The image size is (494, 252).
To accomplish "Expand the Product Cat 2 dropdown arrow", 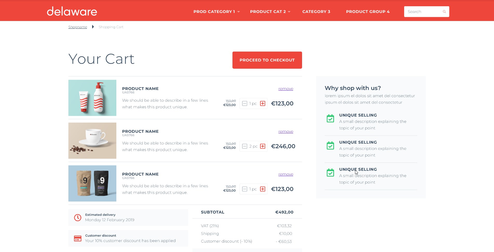I will point(289,12).
